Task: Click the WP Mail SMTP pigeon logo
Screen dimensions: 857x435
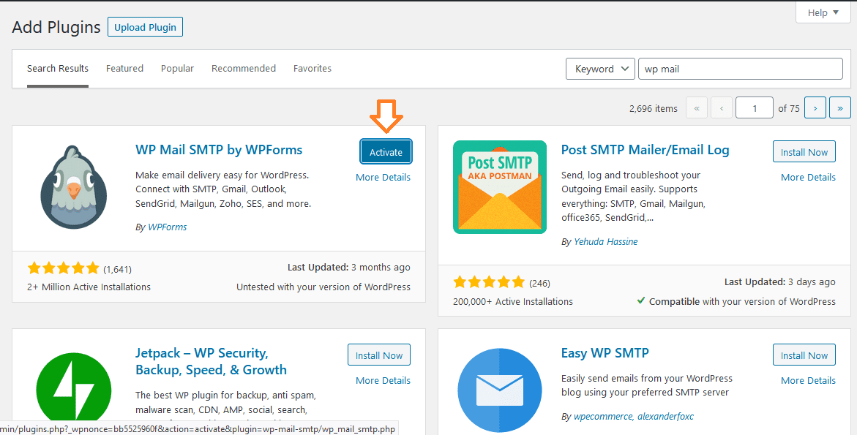Action: (x=74, y=187)
